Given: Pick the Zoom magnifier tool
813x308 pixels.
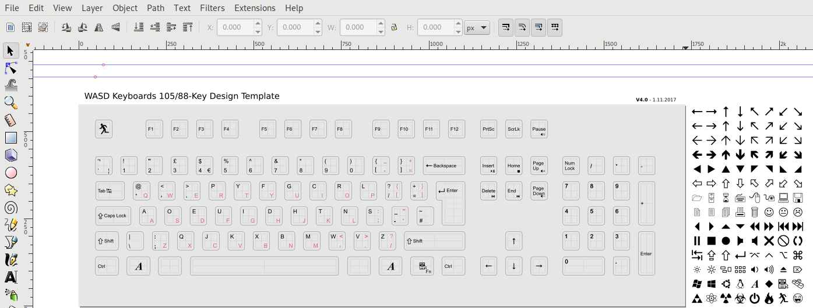Looking at the screenshot, I should click(x=10, y=103).
